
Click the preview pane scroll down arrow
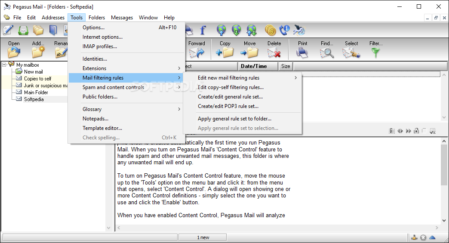pos(444,221)
